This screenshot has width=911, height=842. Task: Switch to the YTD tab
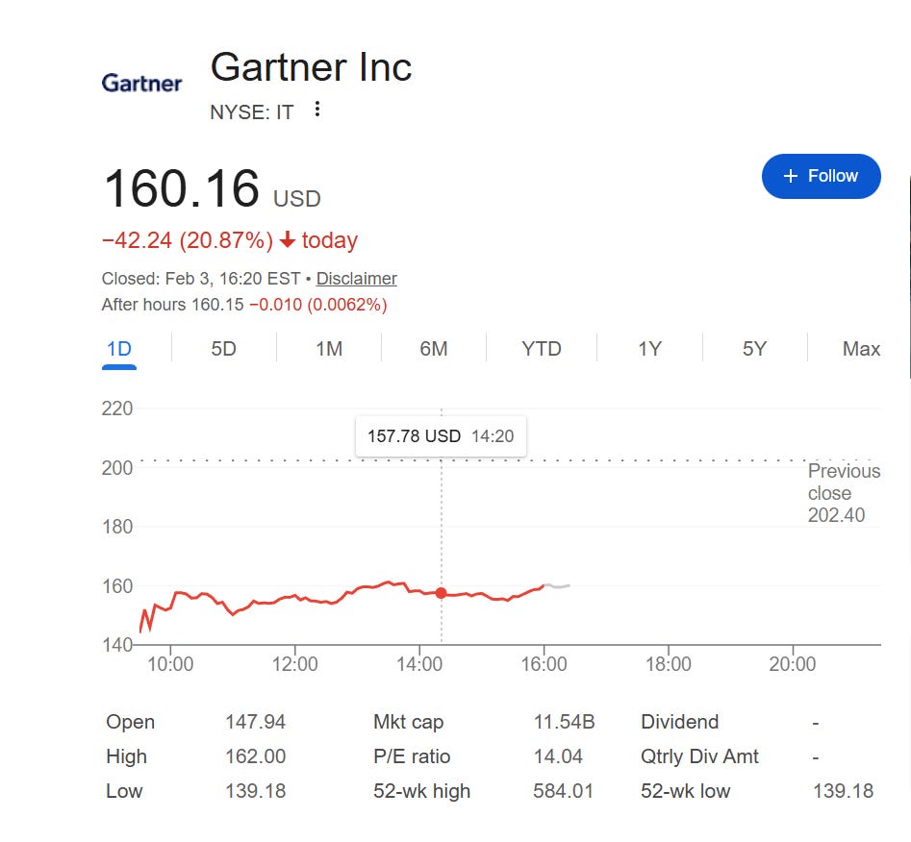[542, 349]
